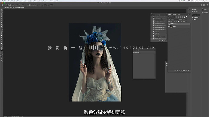Open the Select menu
This screenshot has height=117, width=209.
coord(36,1)
